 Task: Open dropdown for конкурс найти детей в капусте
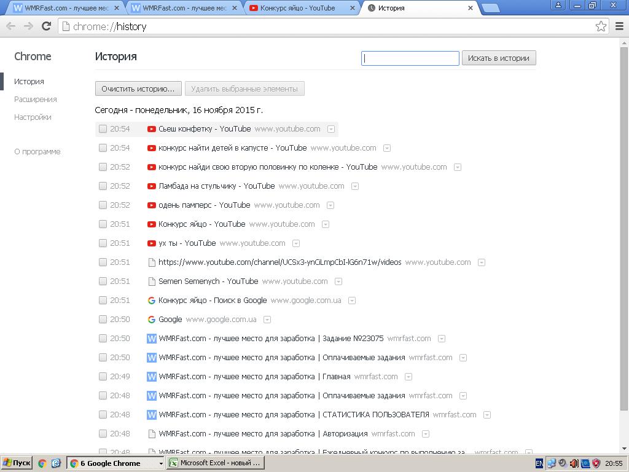pos(387,148)
